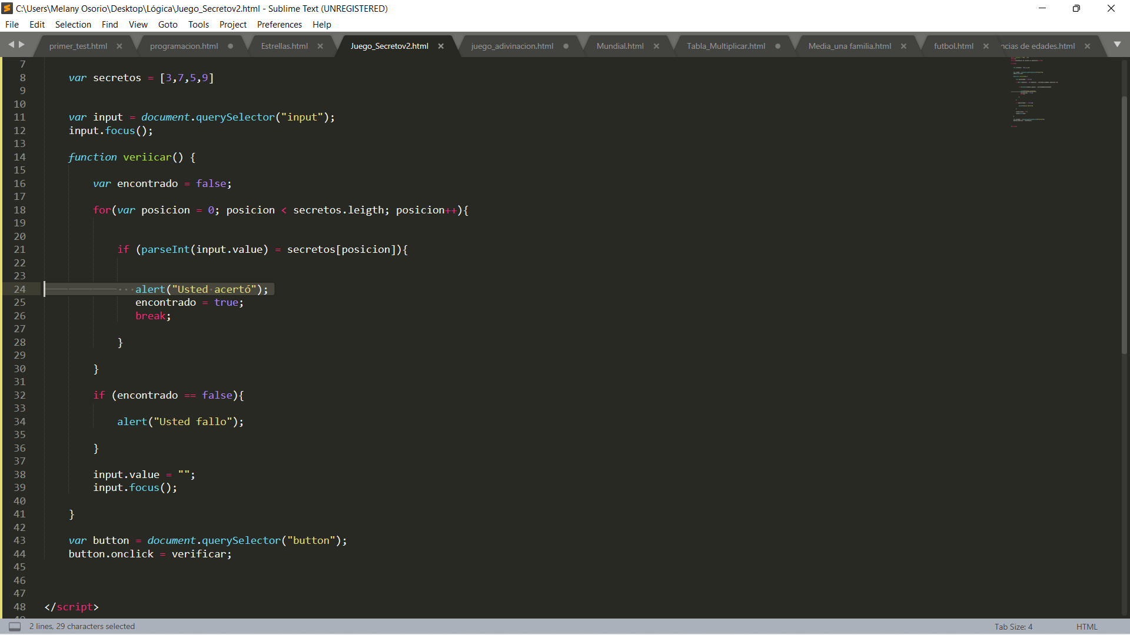Switch to Estrellas.html tab
This screenshot has width=1130, height=635.
click(284, 46)
